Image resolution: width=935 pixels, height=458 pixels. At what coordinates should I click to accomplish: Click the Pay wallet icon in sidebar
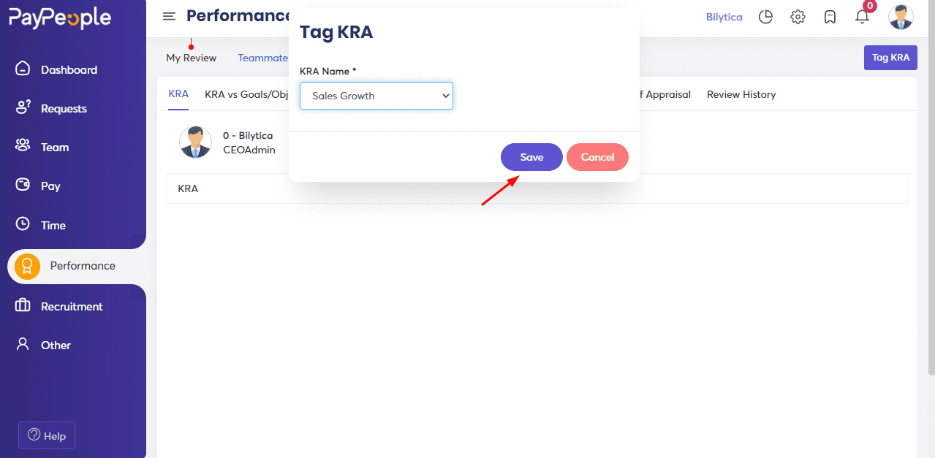pyautogui.click(x=23, y=186)
